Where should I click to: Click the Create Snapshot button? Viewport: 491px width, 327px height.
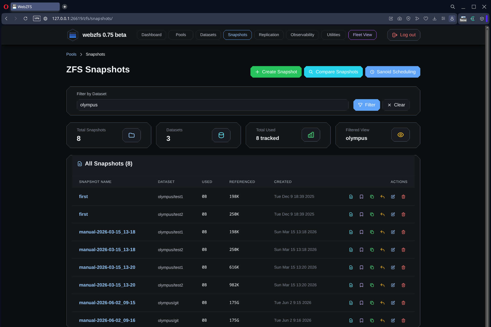tap(276, 72)
